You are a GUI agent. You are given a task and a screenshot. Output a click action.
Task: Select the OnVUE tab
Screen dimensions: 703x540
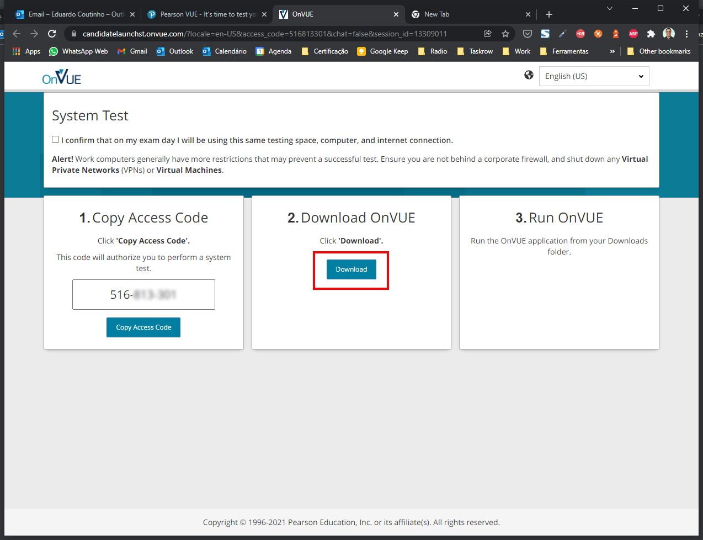[x=338, y=14]
